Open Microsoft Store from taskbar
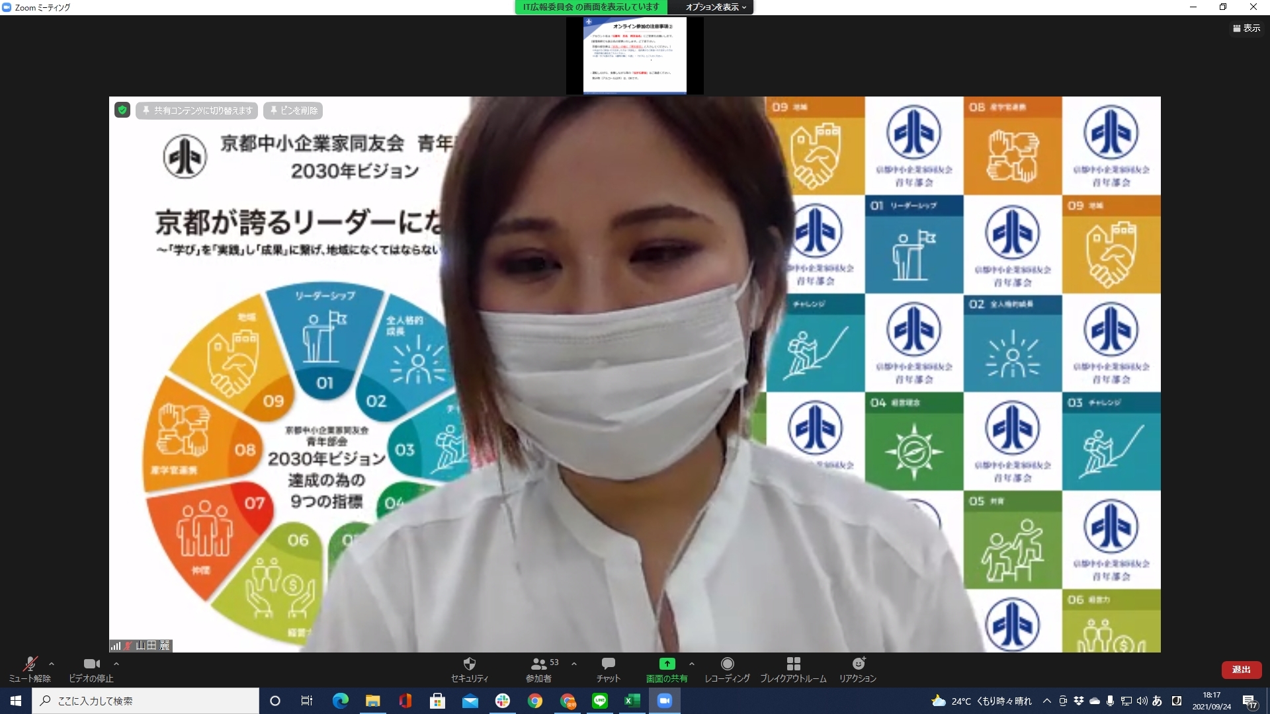The width and height of the screenshot is (1270, 714). pyautogui.click(x=437, y=701)
